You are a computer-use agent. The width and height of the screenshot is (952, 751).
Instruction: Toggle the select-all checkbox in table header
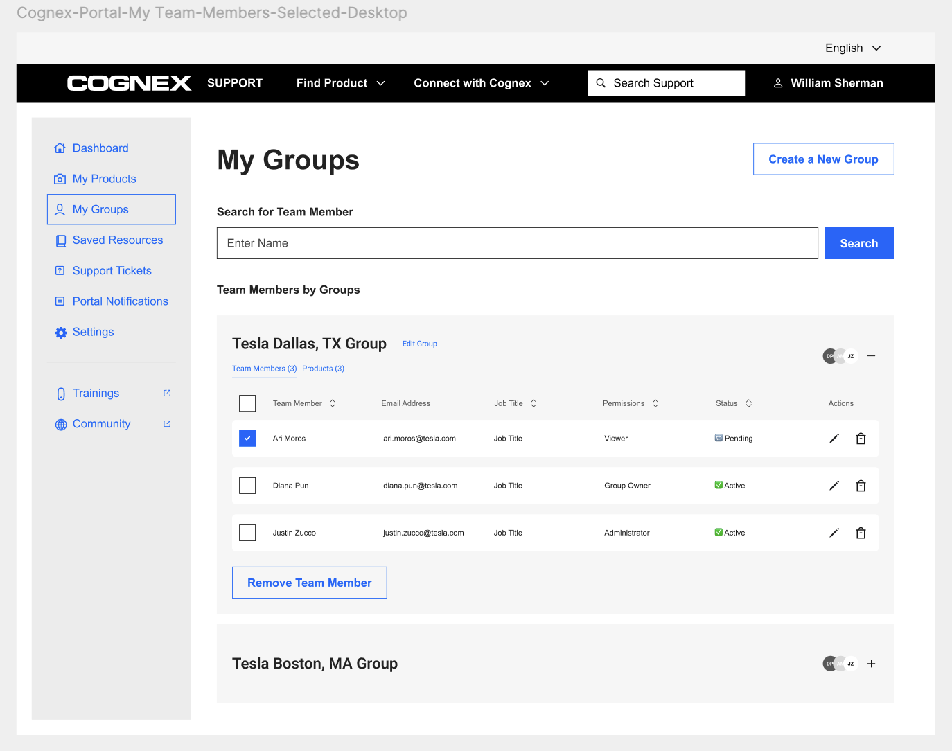pos(247,403)
